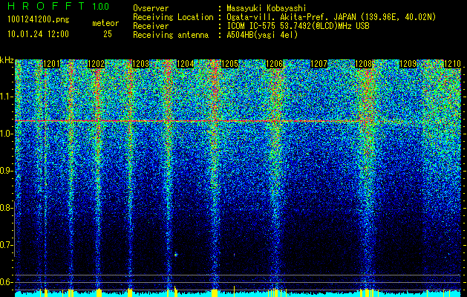Click the Receiver field label
The width and height of the screenshot is (467, 297).
(151, 26)
